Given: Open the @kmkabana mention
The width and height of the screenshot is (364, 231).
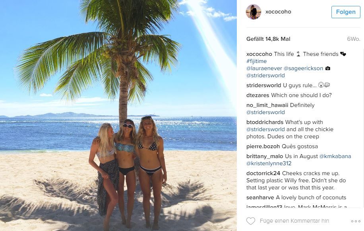Looking at the screenshot, I should coord(335,156).
